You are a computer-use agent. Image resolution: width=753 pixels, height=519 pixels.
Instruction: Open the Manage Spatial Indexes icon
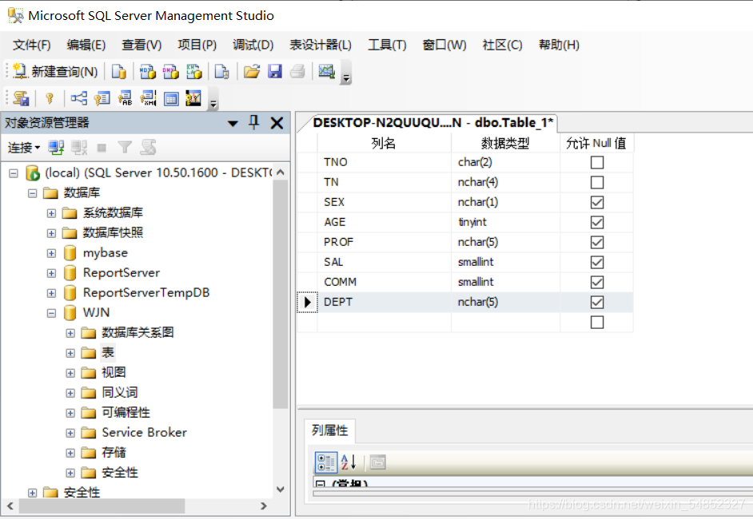[x=193, y=98]
